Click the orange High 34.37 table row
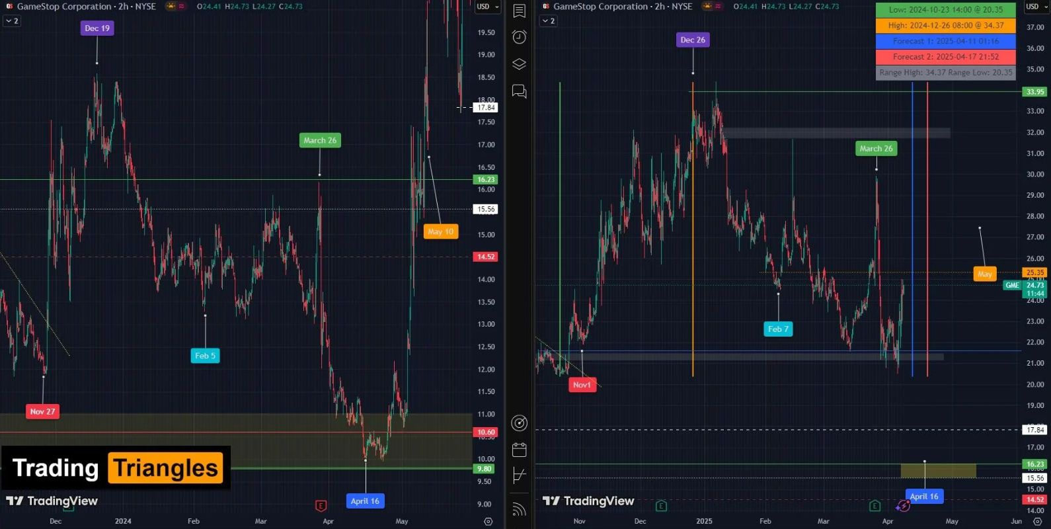Screen dimensions: 1051x529 pos(946,25)
